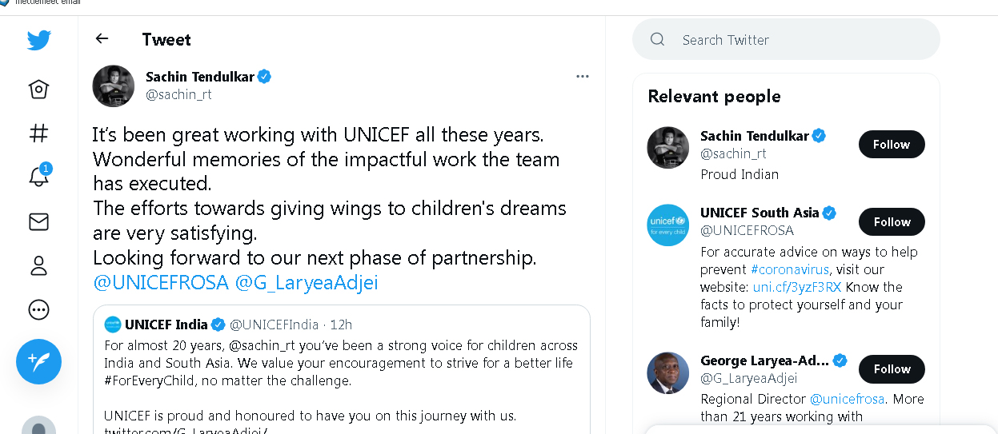Go back using the arrow icon
The width and height of the screenshot is (998, 434).
(x=102, y=38)
